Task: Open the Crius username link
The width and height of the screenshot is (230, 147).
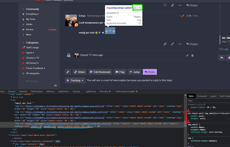Action: (x=82, y=16)
